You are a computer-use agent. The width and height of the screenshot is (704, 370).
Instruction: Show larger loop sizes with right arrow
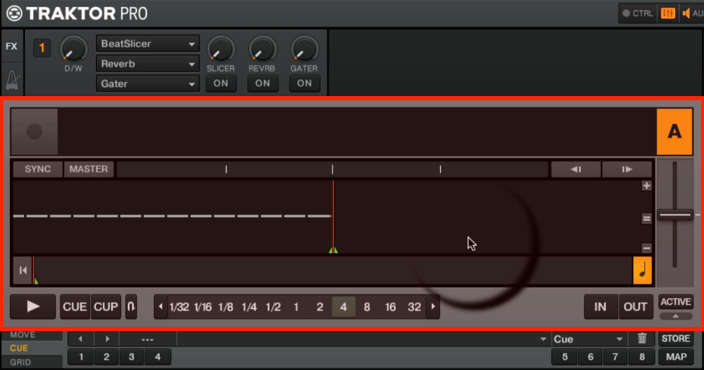[x=433, y=306]
